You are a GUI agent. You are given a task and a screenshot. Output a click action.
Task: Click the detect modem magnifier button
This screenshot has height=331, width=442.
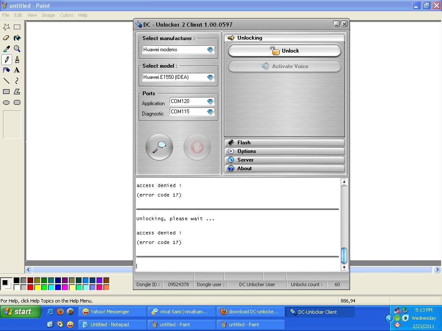click(159, 147)
